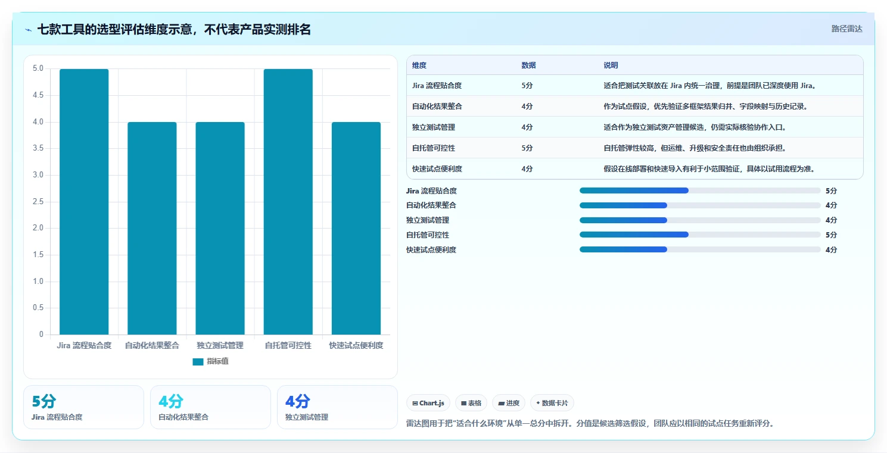This screenshot has height=453, width=887.
Task: Toggle the 指标值 legend swatch
Action: click(198, 361)
